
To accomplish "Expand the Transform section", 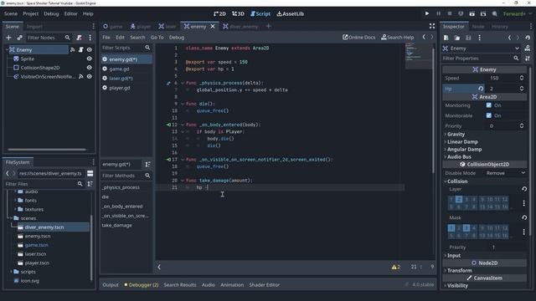I will click(460, 270).
